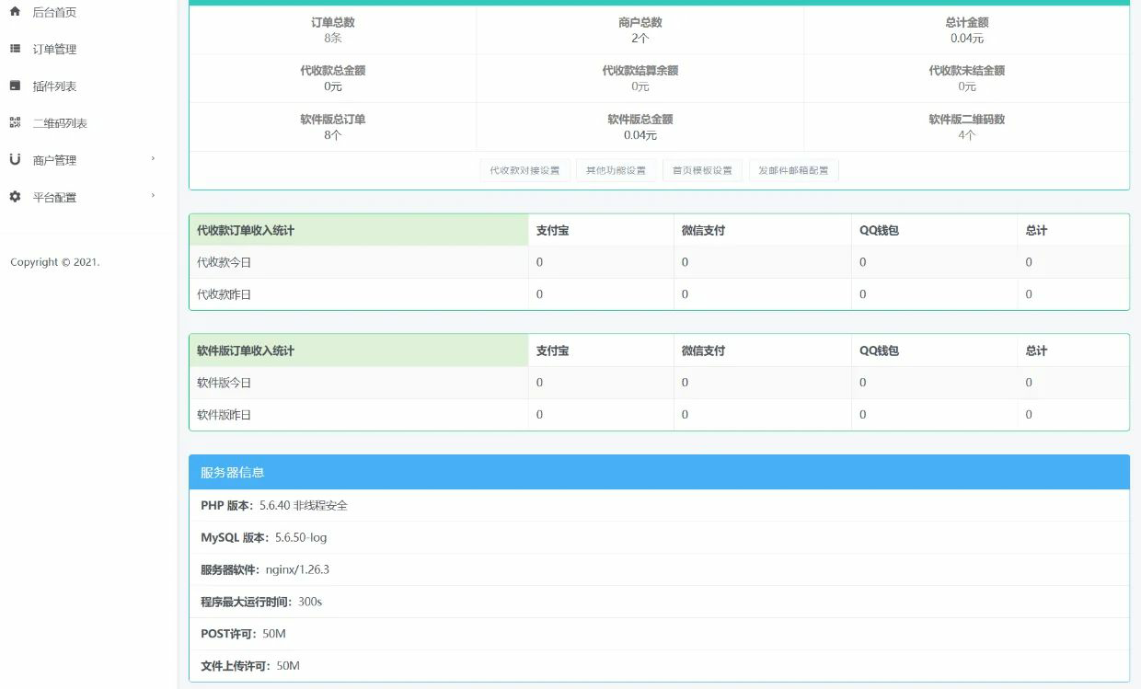Select the 订单管理 list icon
This screenshot has height=689, width=1141.
pos(15,49)
